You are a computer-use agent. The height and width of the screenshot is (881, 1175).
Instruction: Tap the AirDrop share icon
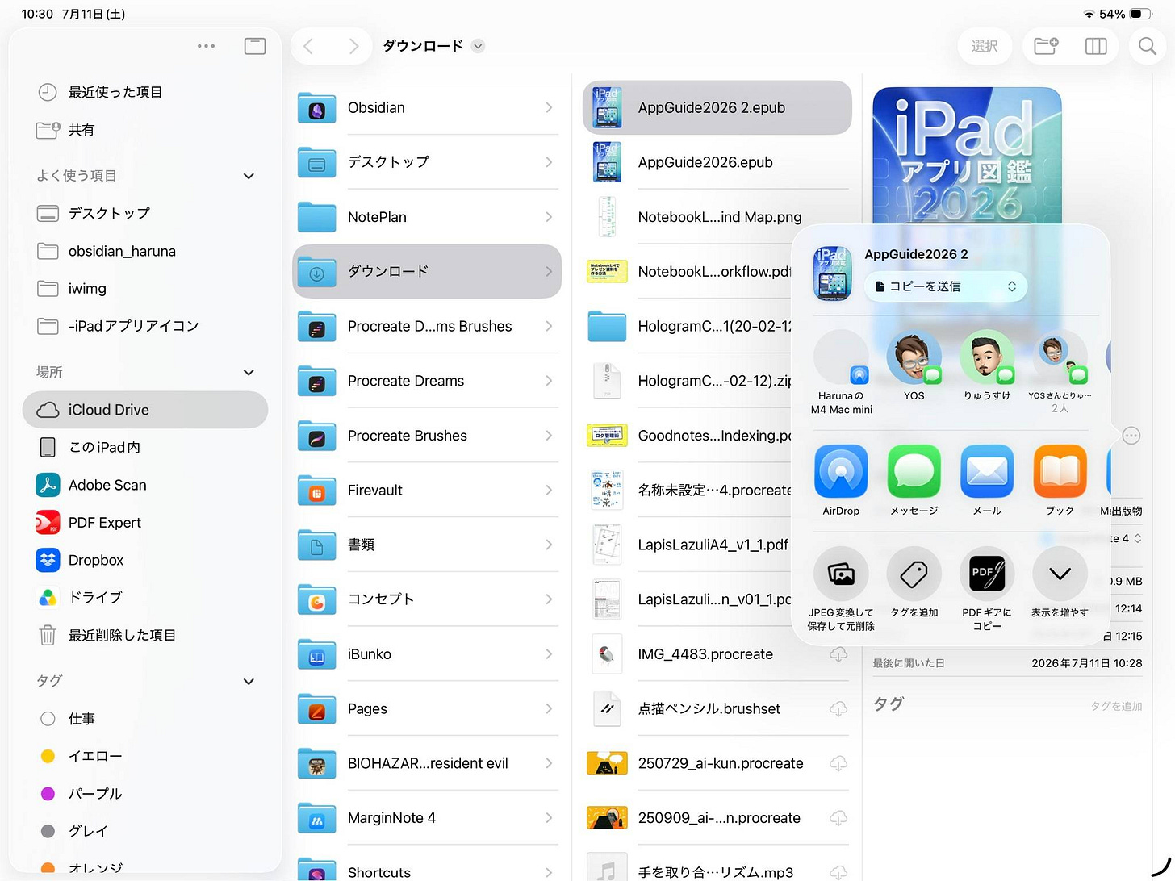pyautogui.click(x=841, y=471)
